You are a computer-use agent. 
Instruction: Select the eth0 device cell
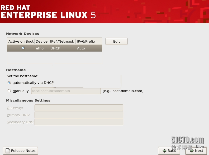pos(40,48)
